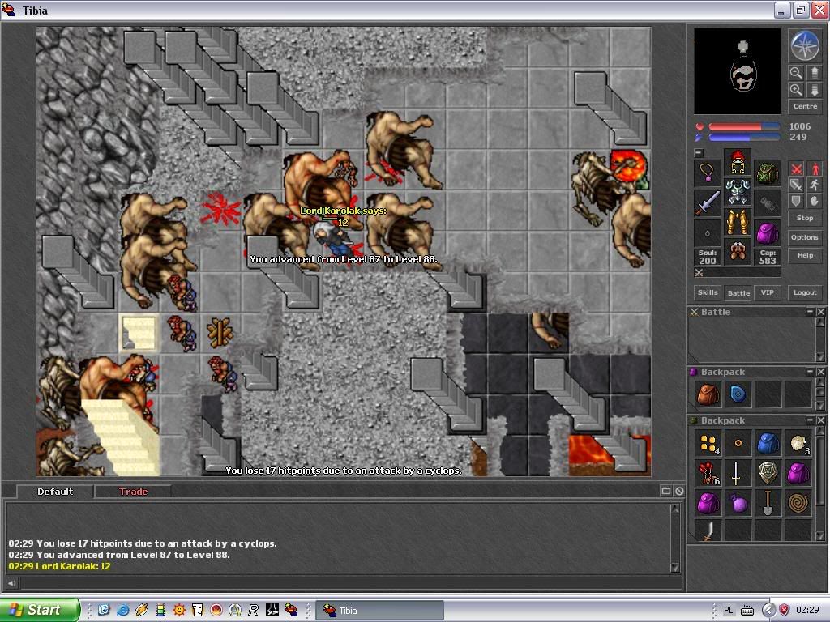Open new chat channel icon
830x622 pixels.
[x=666, y=492]
